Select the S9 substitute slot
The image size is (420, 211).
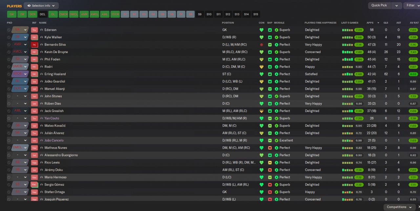pos(199,14)
